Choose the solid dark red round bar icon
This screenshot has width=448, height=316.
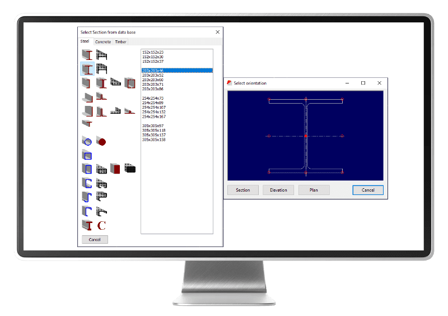pyautogui.click(x=101, y=140)
